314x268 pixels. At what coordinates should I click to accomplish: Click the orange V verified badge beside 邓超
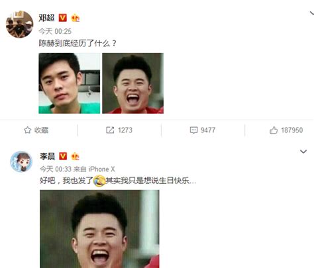tap(63, 18)
